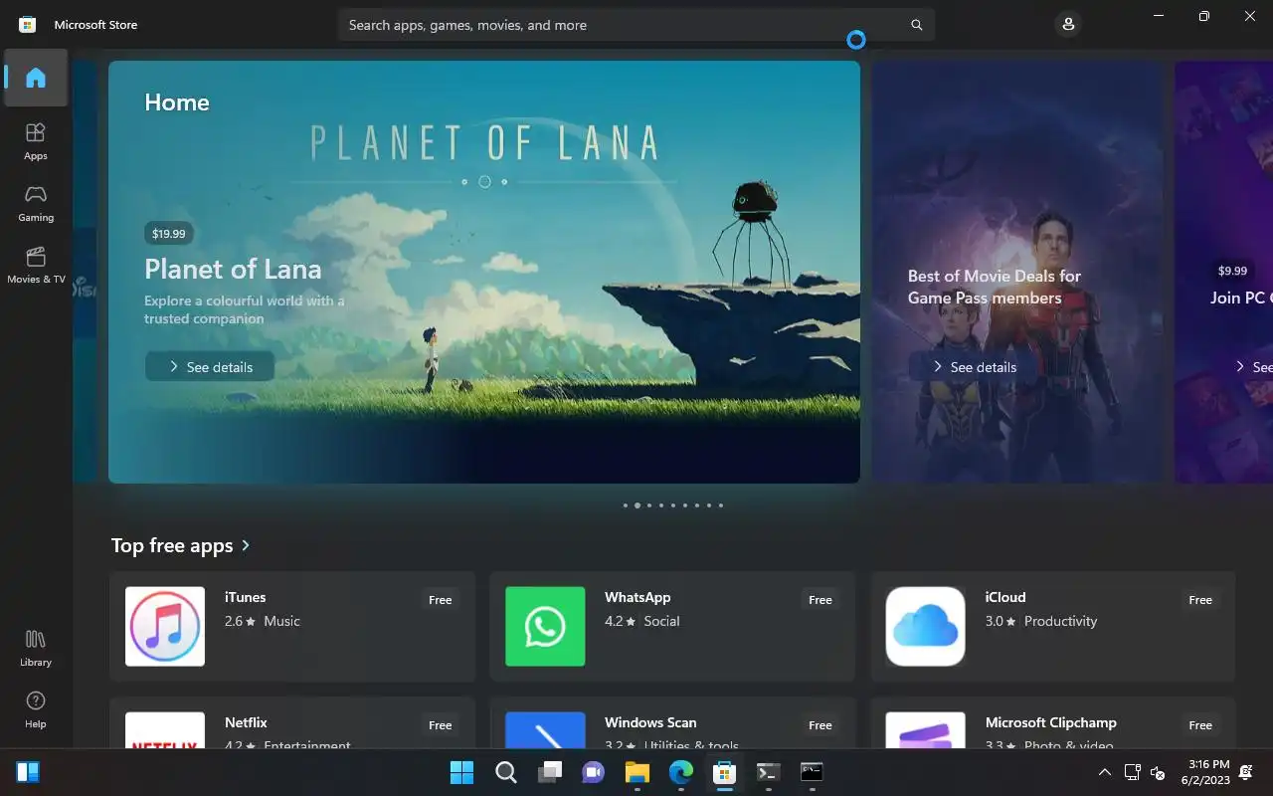Click the $9.99 price badge
1273x796 pixels.
(x=1232, y=271)
